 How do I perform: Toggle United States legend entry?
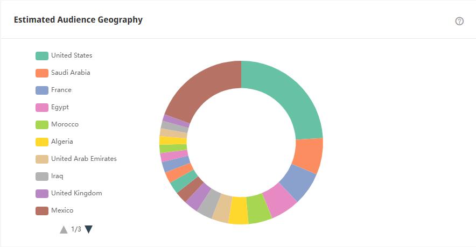click(x=72, y=55)
